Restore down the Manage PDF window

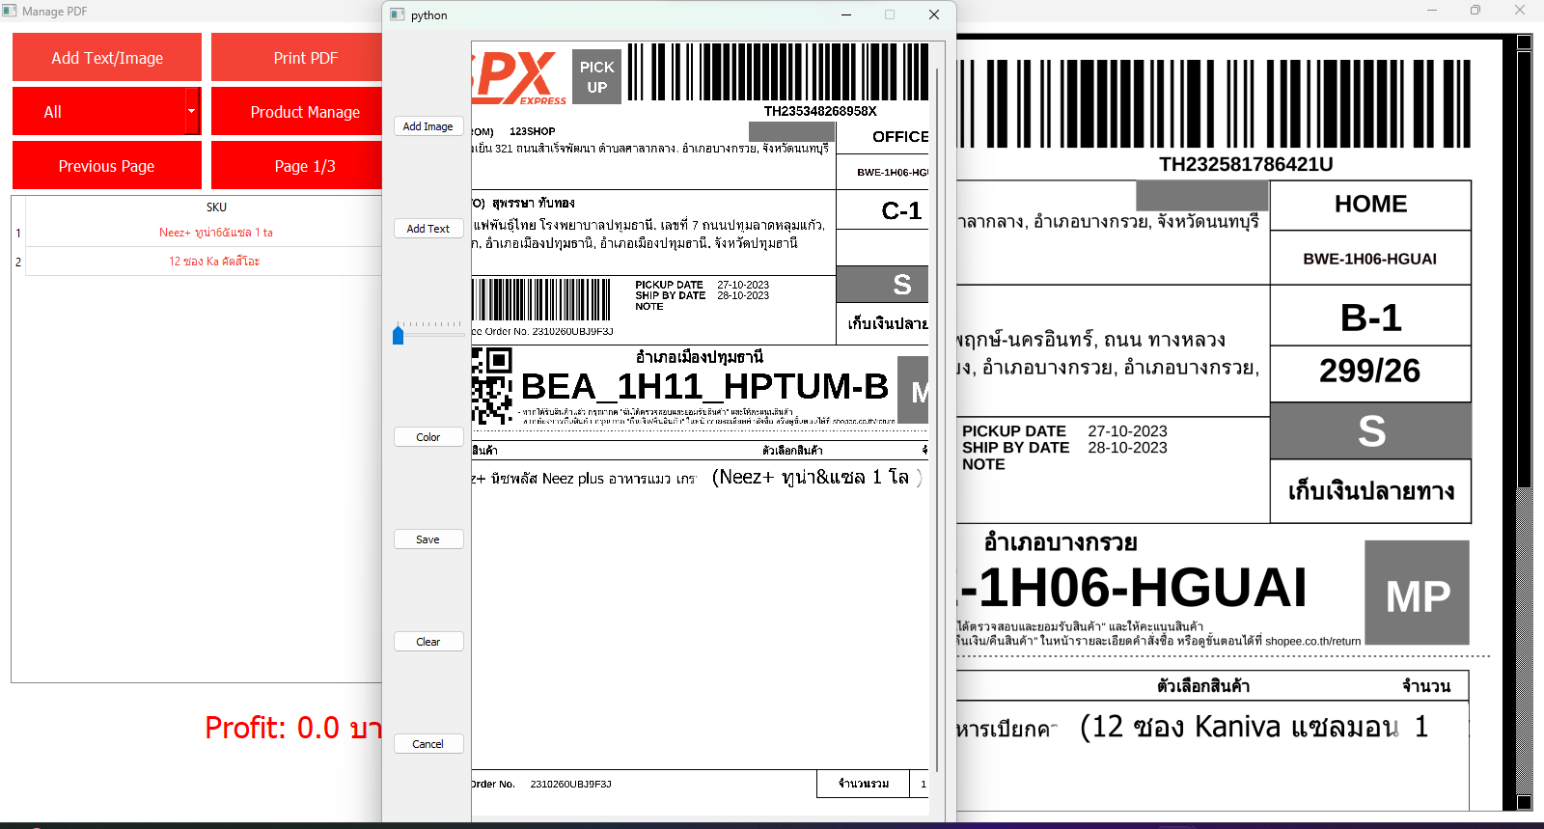pos(1475,11)
